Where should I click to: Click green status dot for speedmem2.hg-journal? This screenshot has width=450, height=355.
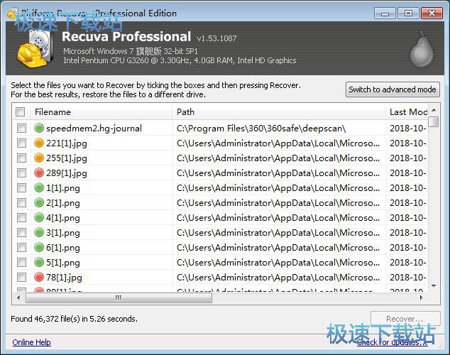click(39, 128)
